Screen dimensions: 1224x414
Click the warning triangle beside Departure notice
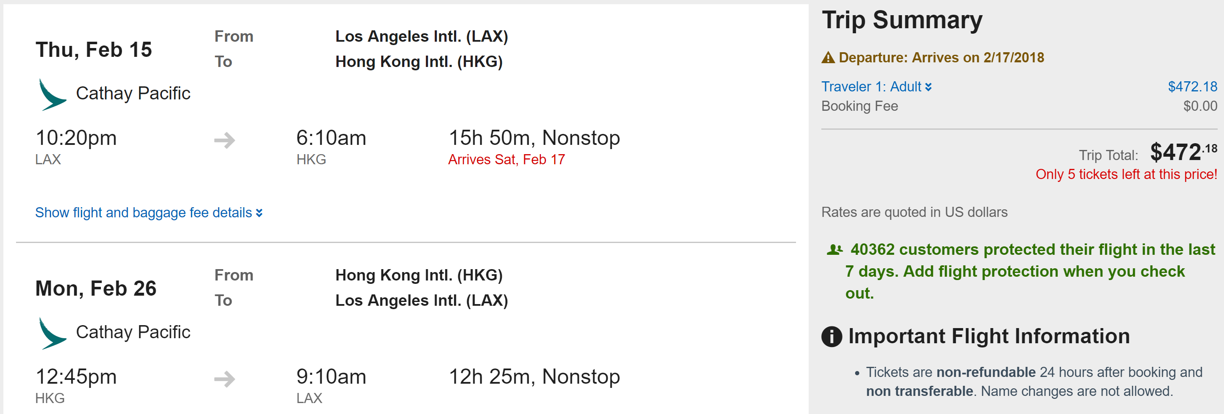coord(828,58)
